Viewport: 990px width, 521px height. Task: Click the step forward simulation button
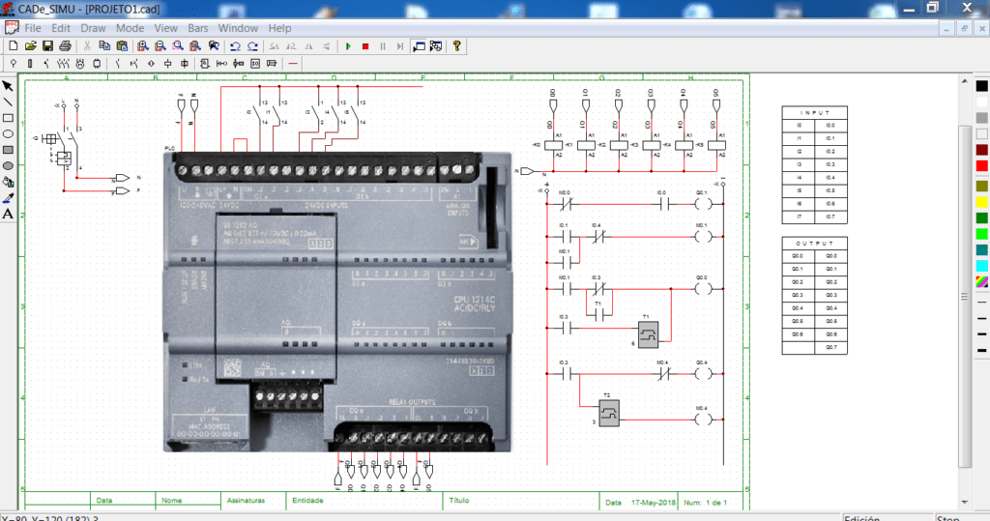pos(399,46)
